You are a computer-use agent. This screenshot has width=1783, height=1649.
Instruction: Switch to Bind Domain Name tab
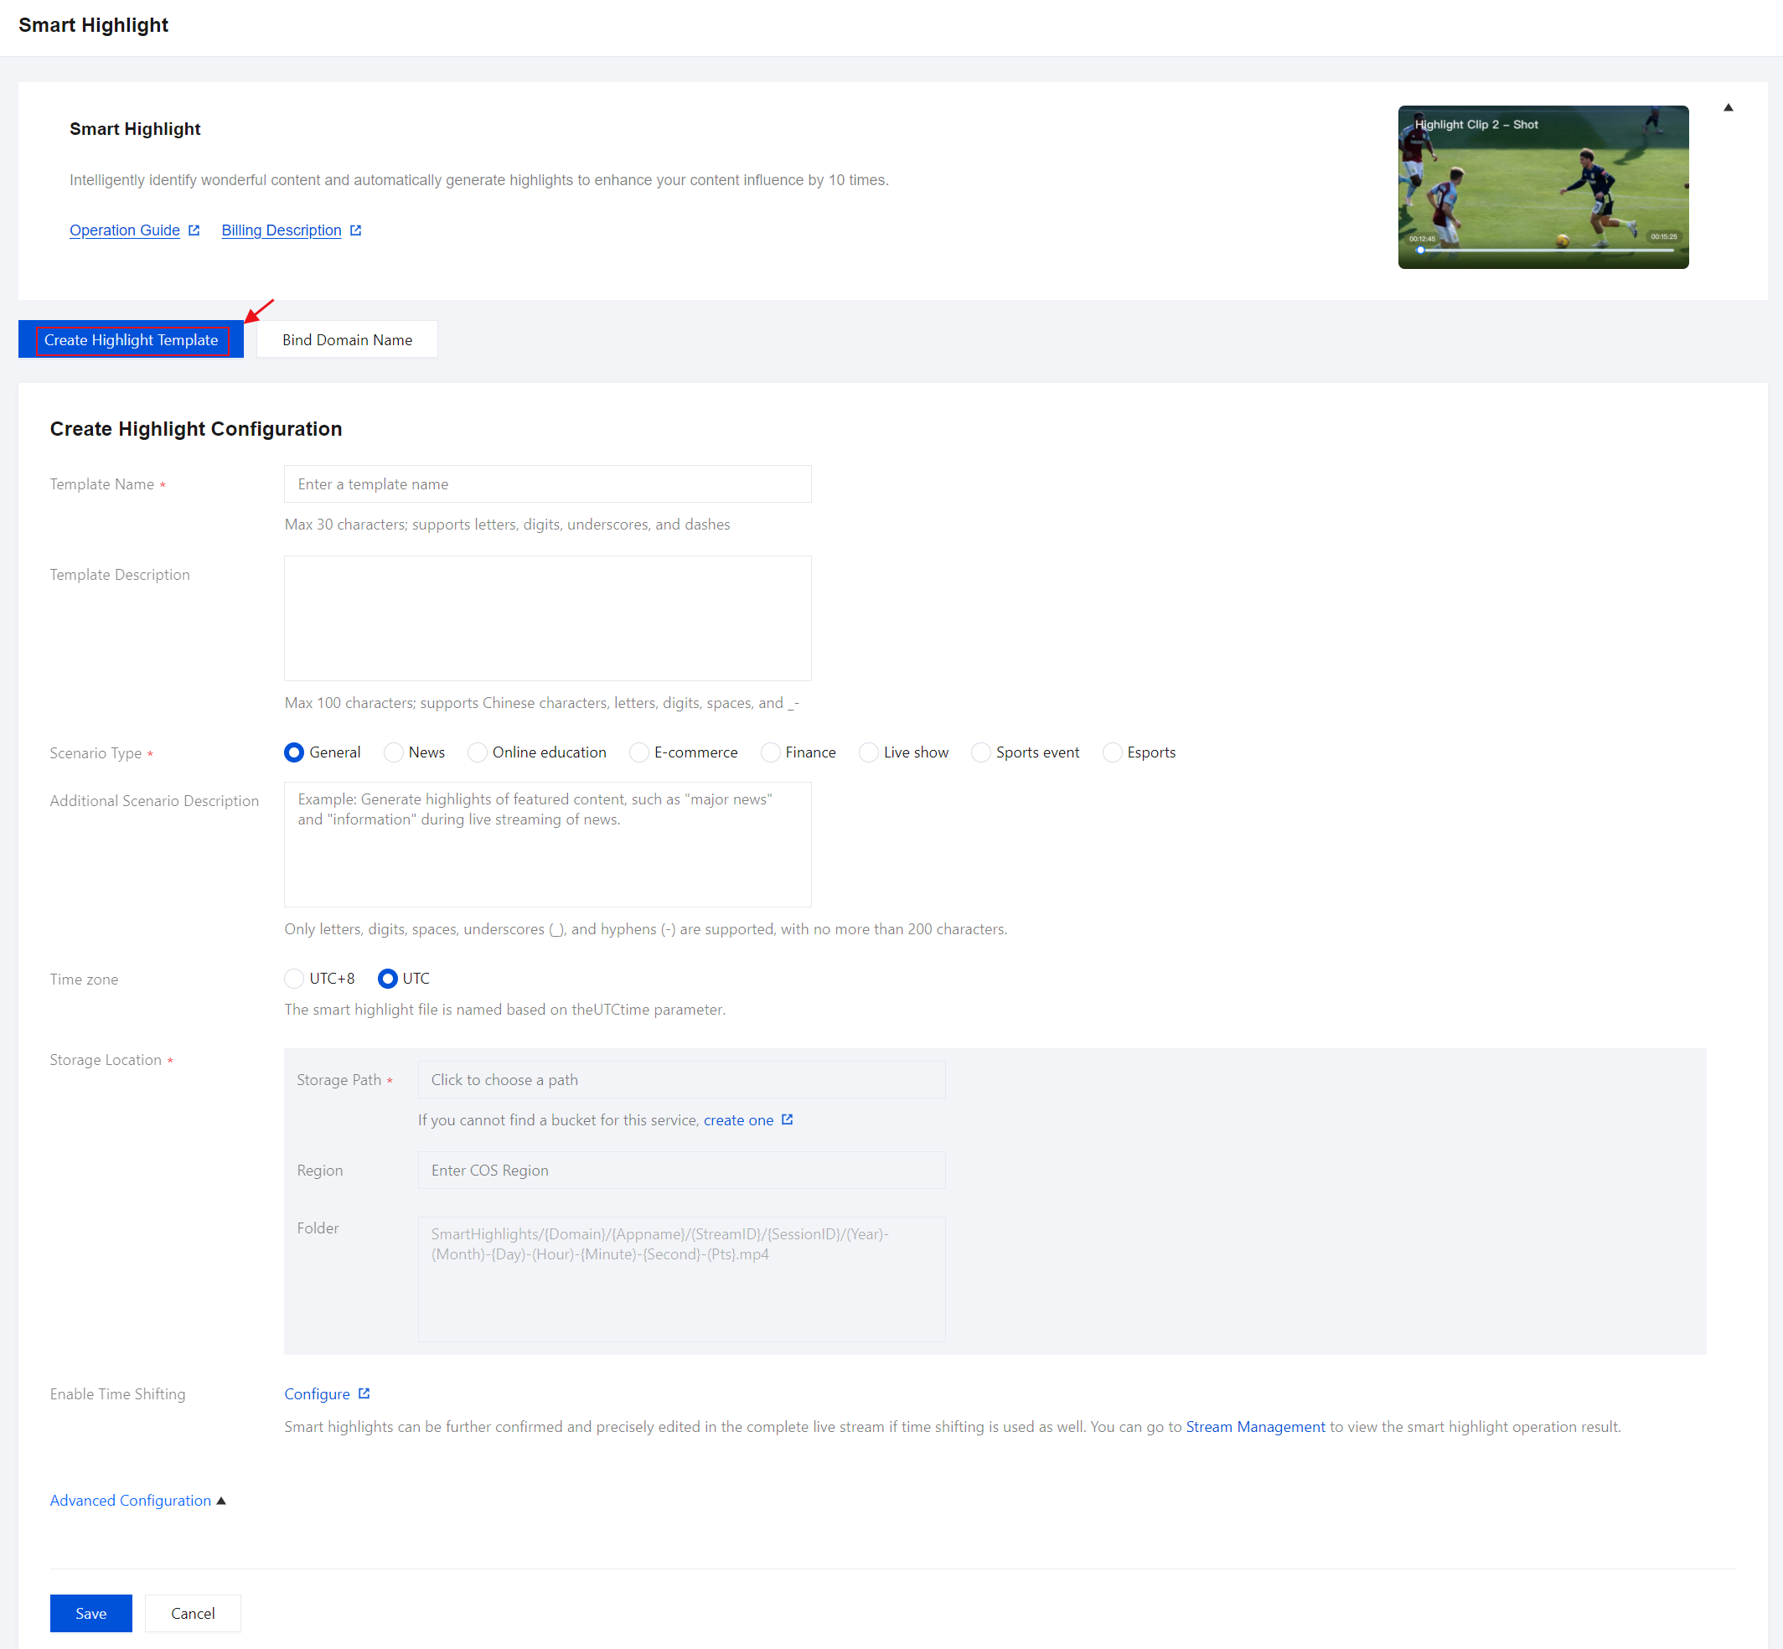[x=347, y=340]
